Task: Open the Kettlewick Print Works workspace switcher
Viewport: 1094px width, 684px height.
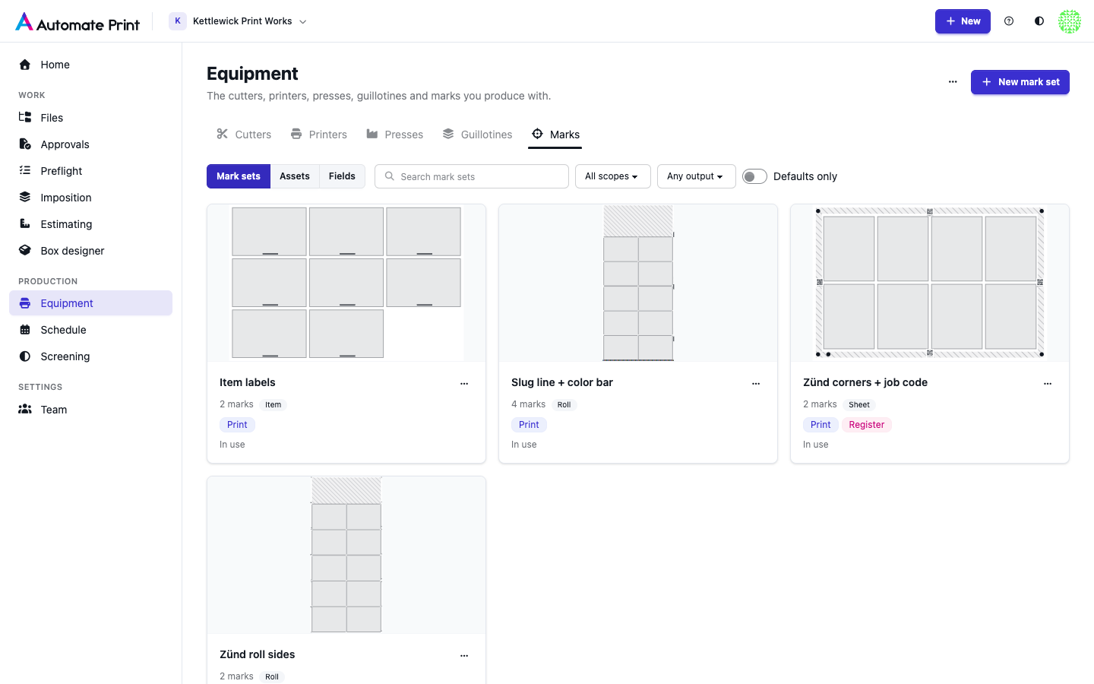Action: click(x=239, y=21)
